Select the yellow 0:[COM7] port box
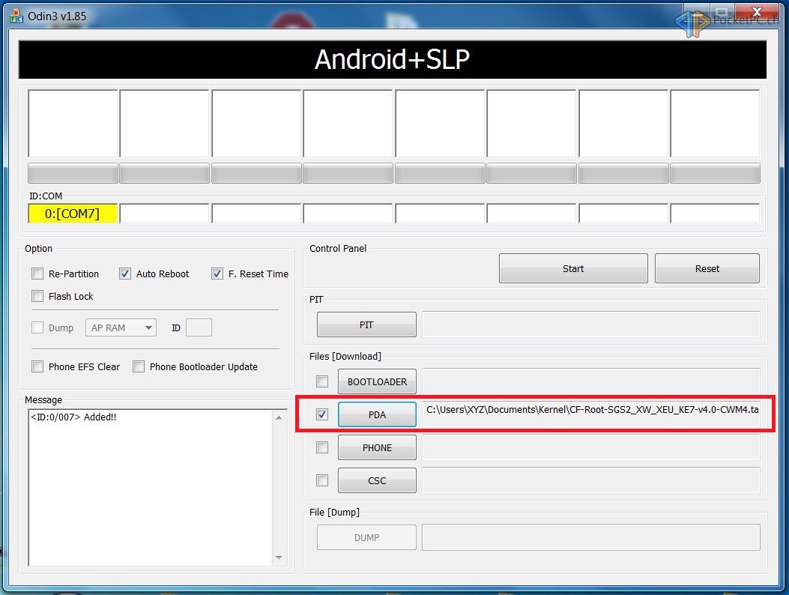 coord(73,214)
